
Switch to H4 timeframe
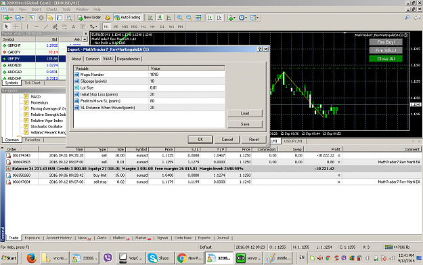point(152,26)
